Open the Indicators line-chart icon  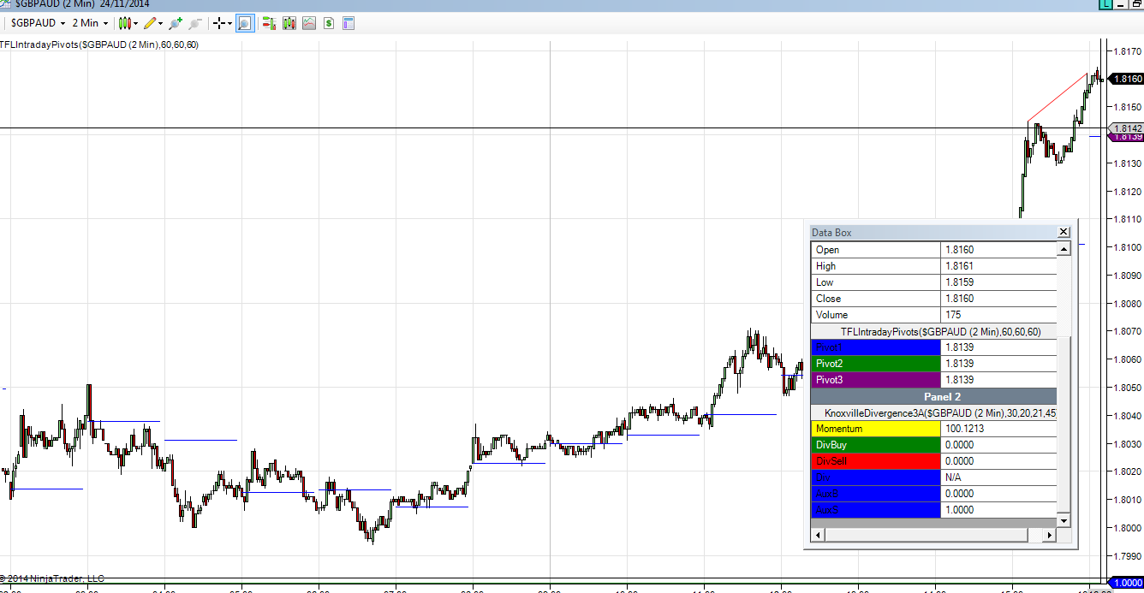pyautogui.click(x=308, y=23)
